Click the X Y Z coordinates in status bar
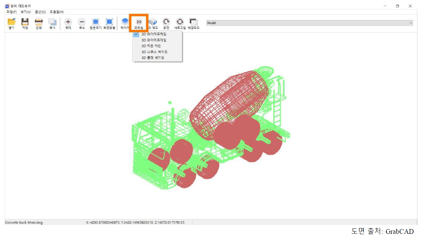Viewport: 421px width, 239px height. pyautogui.click(x=135, y=223)
